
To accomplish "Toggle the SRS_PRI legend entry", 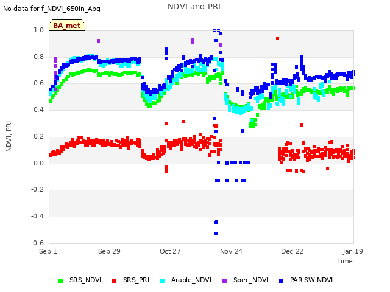I will [x=130, y=280].
